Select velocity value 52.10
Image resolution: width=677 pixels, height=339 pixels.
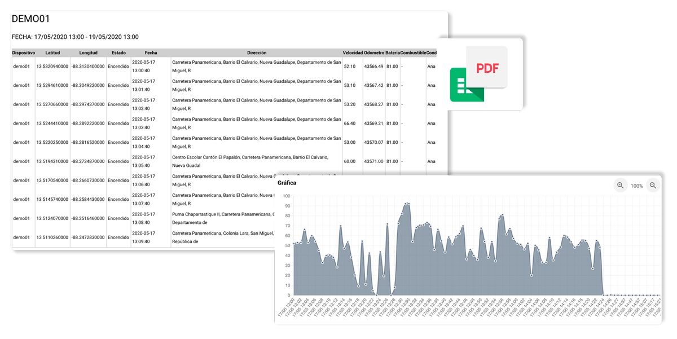point(349,67)
